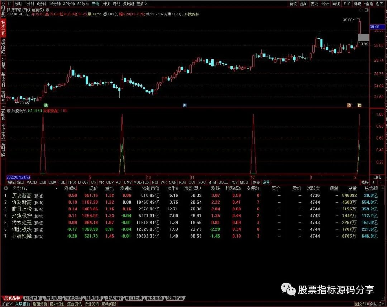The width and height of the screenshot is (387, 307).
Task: Sort the table by 流通市值 column
Action: (150, 189)
